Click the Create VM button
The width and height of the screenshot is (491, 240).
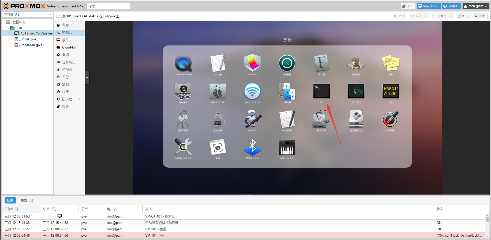click(428, 6)
